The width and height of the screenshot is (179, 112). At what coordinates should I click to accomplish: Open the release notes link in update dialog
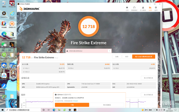coord(75,101)
